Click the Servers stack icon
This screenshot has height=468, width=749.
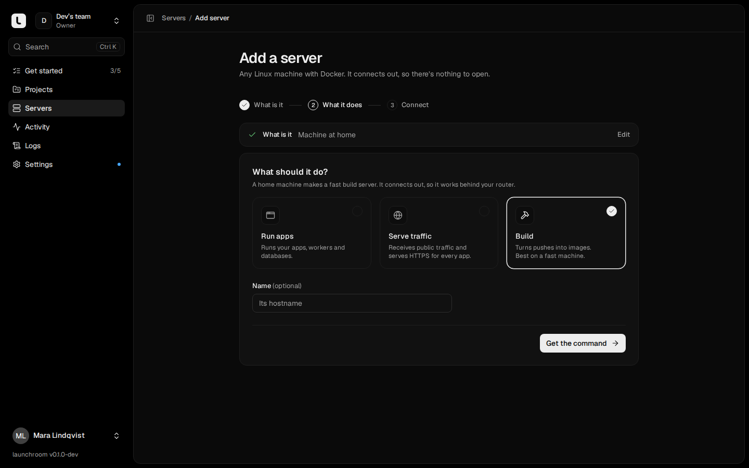[x=17, y=108]
